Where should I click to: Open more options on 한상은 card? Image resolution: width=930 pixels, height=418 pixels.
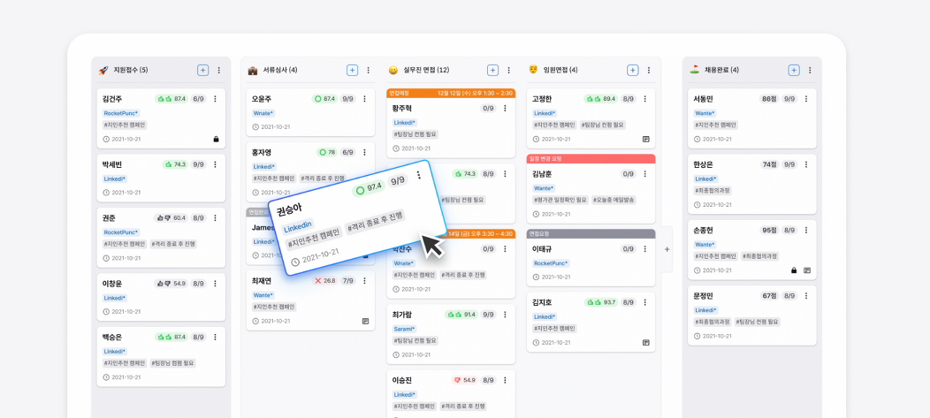pos(806,164)
